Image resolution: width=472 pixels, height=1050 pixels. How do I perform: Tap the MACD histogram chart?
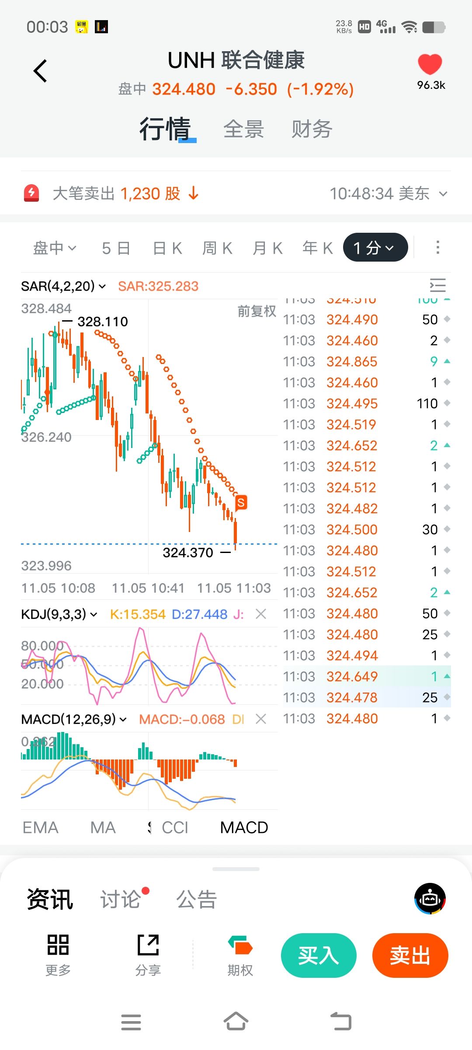(149, 771)
